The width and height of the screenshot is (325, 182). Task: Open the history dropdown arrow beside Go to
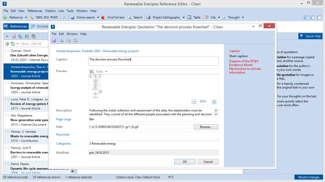(x=18, y=44)
